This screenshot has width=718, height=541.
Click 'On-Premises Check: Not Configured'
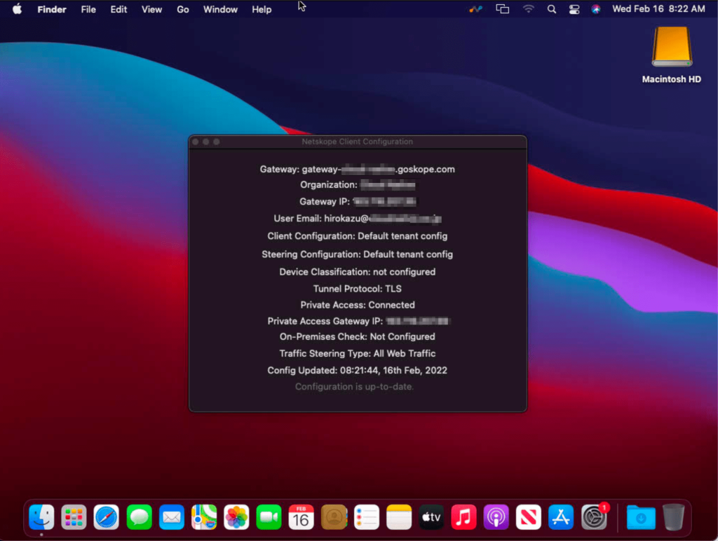(357, 337)
